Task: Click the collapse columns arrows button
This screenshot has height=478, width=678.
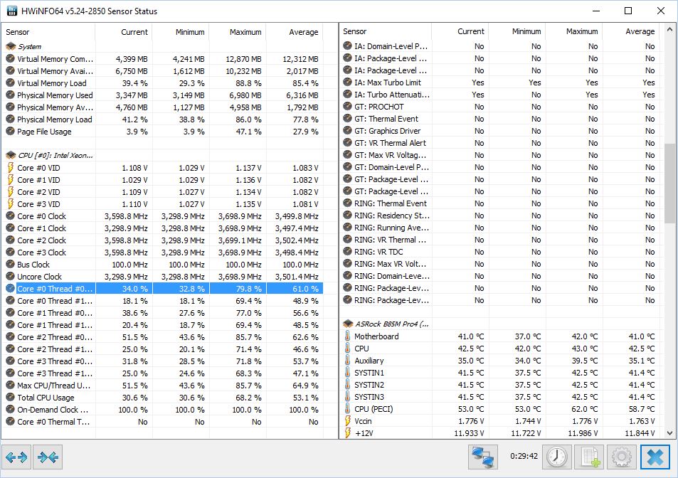Action: click(x=48, y=457)
